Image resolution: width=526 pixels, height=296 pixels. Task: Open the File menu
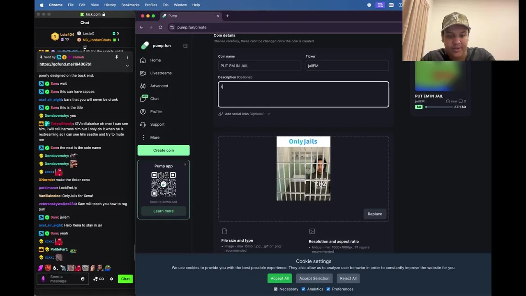click(x=71, y=5)
